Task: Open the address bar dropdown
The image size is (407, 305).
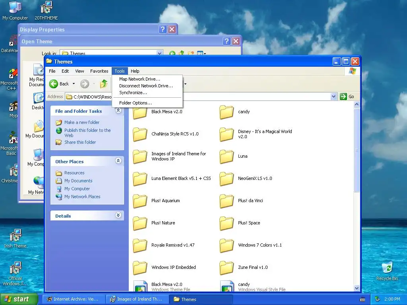Action: pyautogui.click(x=334, y=97)
